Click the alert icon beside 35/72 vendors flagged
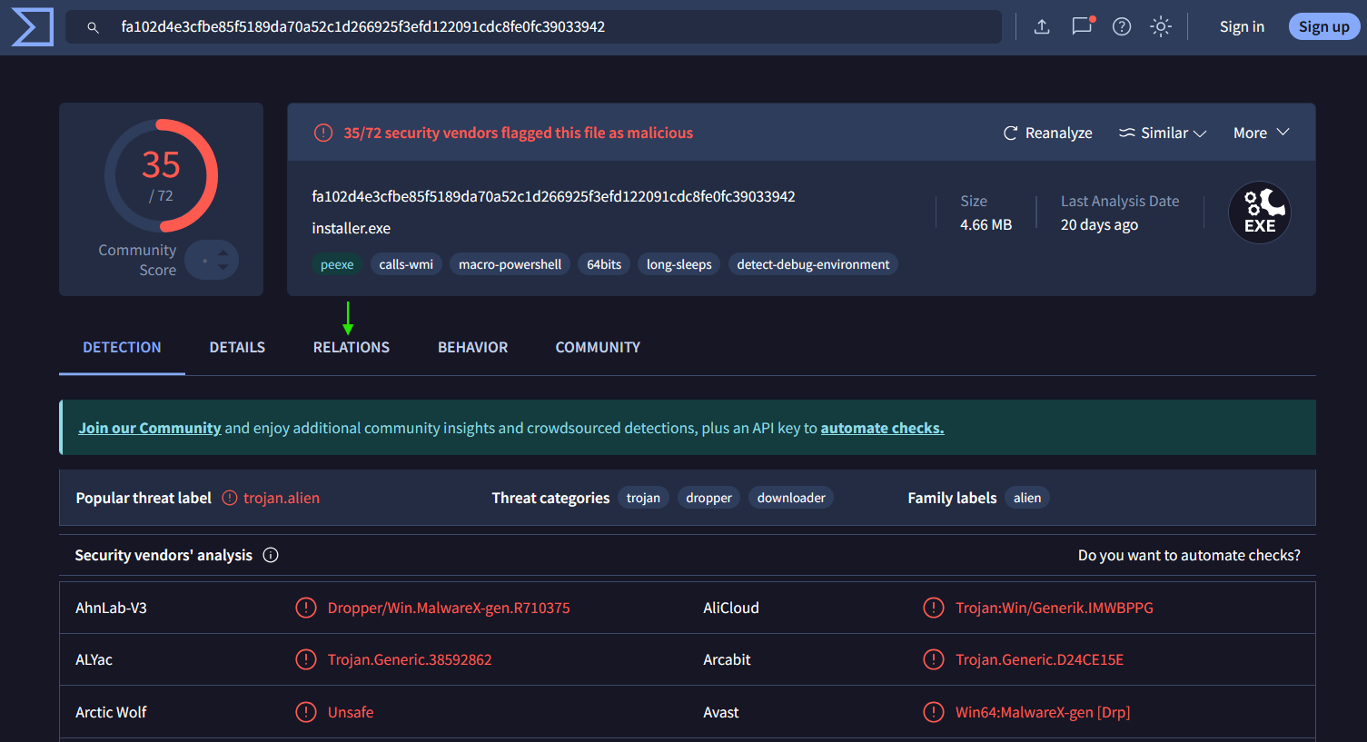Screen dimensions: 1367x742 (323, 133)
